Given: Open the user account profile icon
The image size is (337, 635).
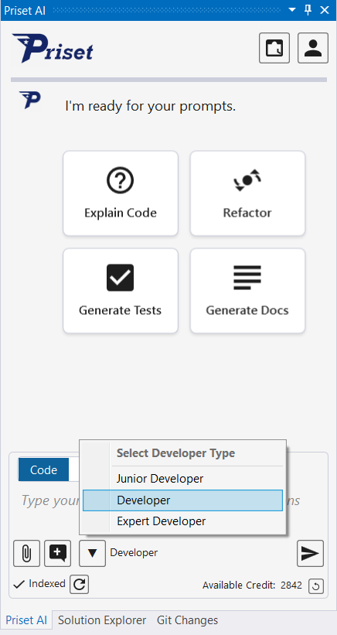Looking at the screenshot, I should point(313,48).
